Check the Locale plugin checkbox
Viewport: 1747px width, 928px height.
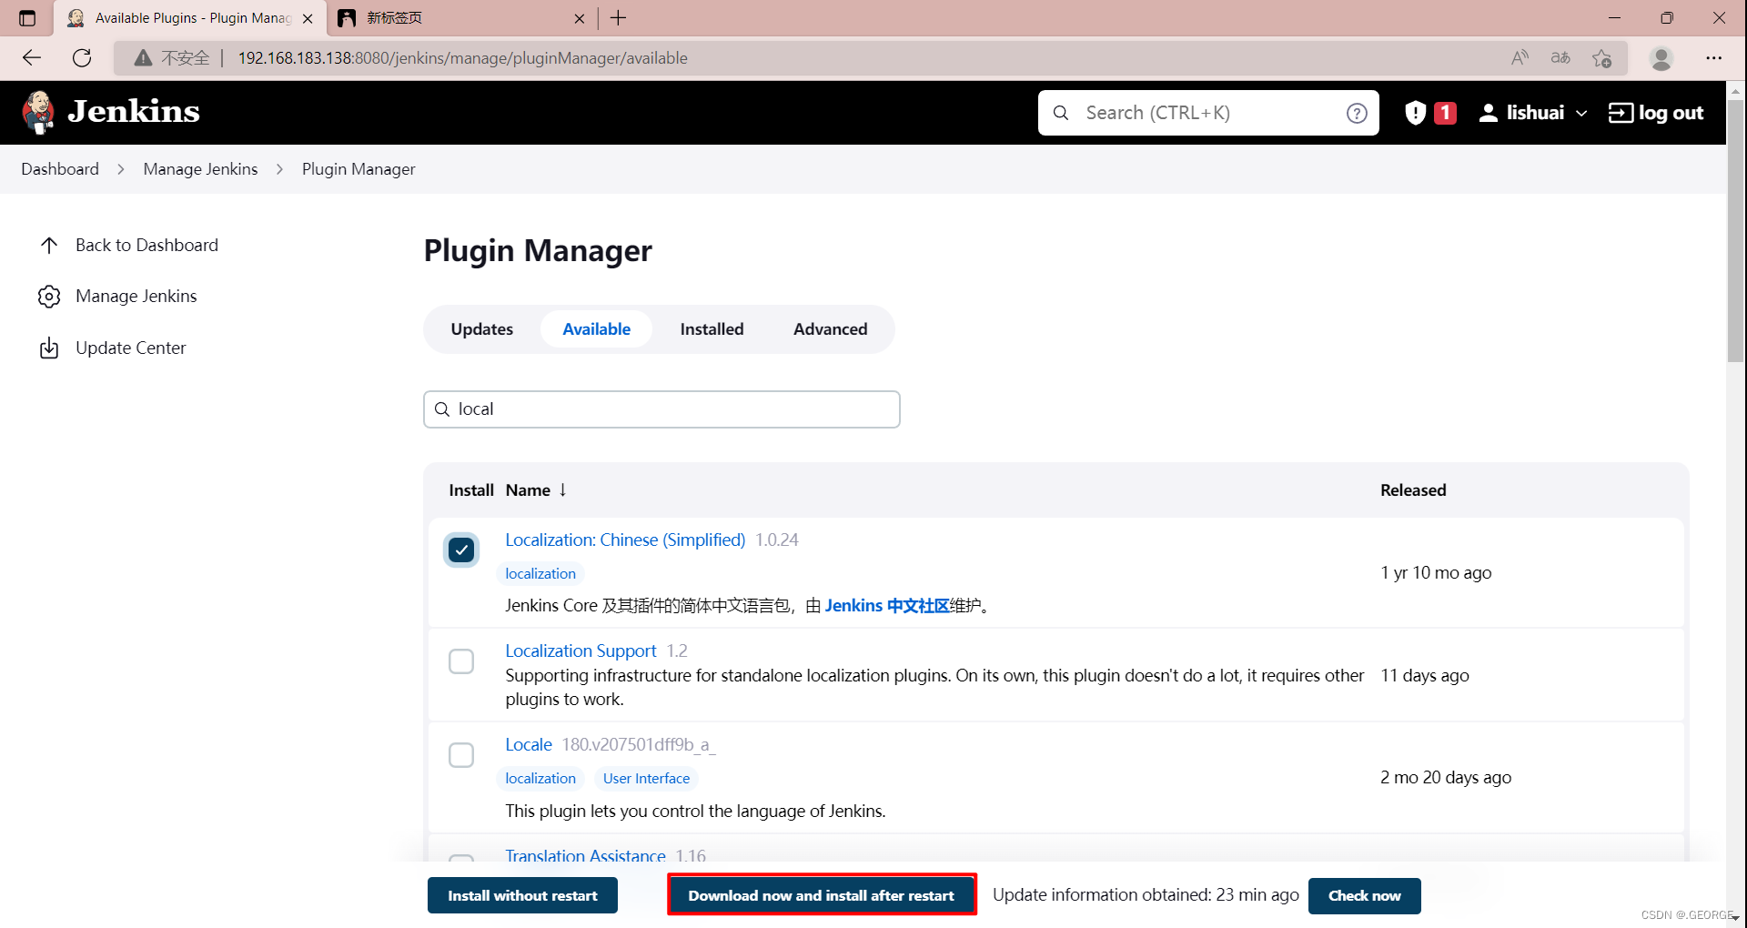point(461,755)
